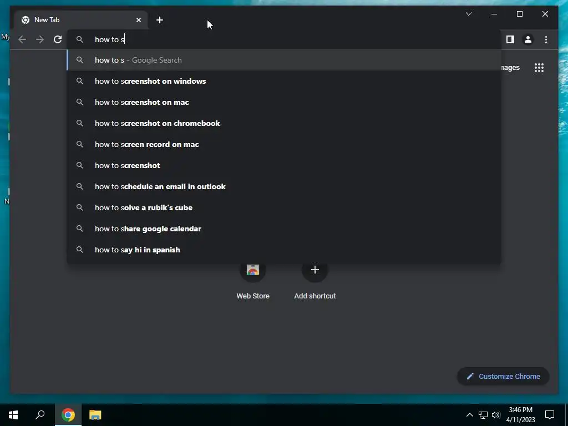Select the plain 'how to screenshot' suggestion
The image size is (568, 426).
(284, 165)
